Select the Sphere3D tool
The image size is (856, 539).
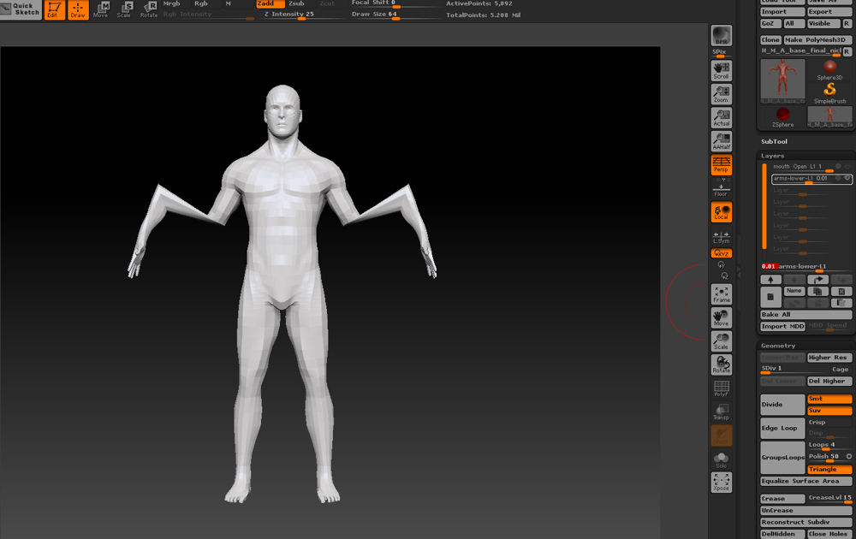click(829, 70)
